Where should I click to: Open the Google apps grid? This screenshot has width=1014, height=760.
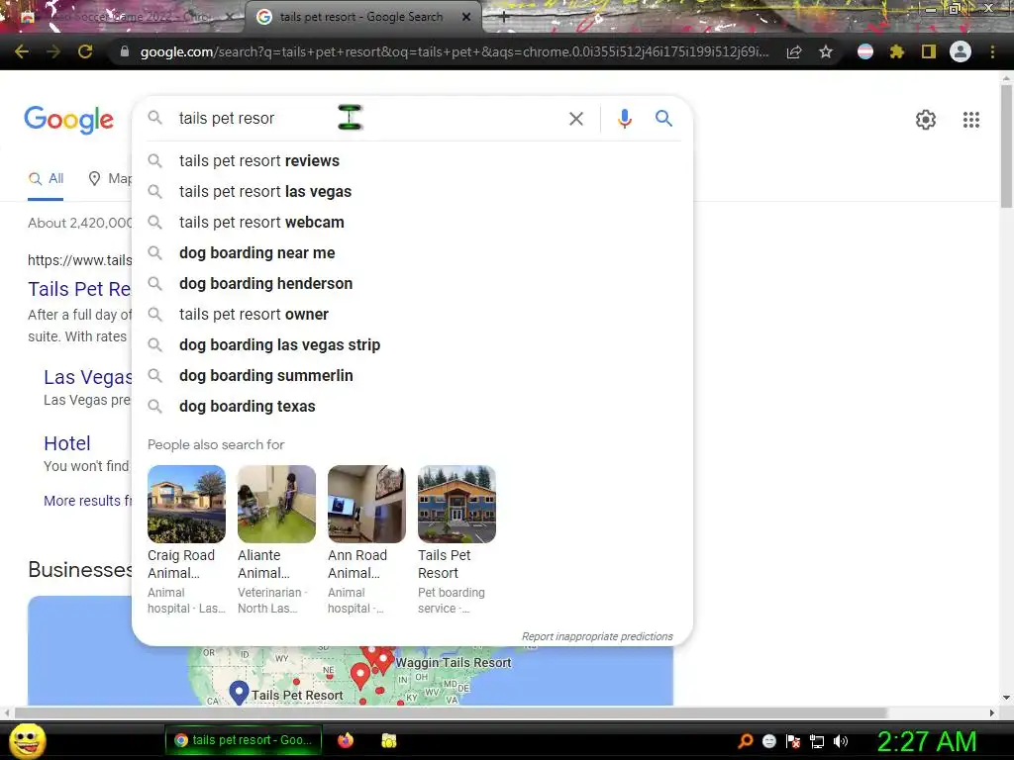pos(971,120)
